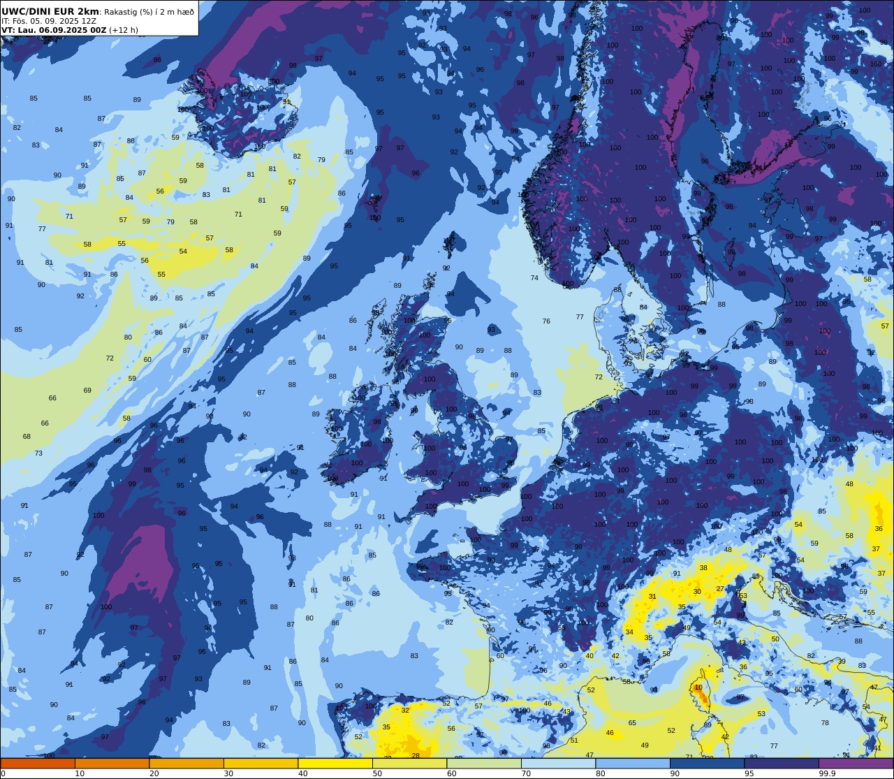Click the 'Rakastig (%) í 2 m hæð' label

tap(149, 12)
